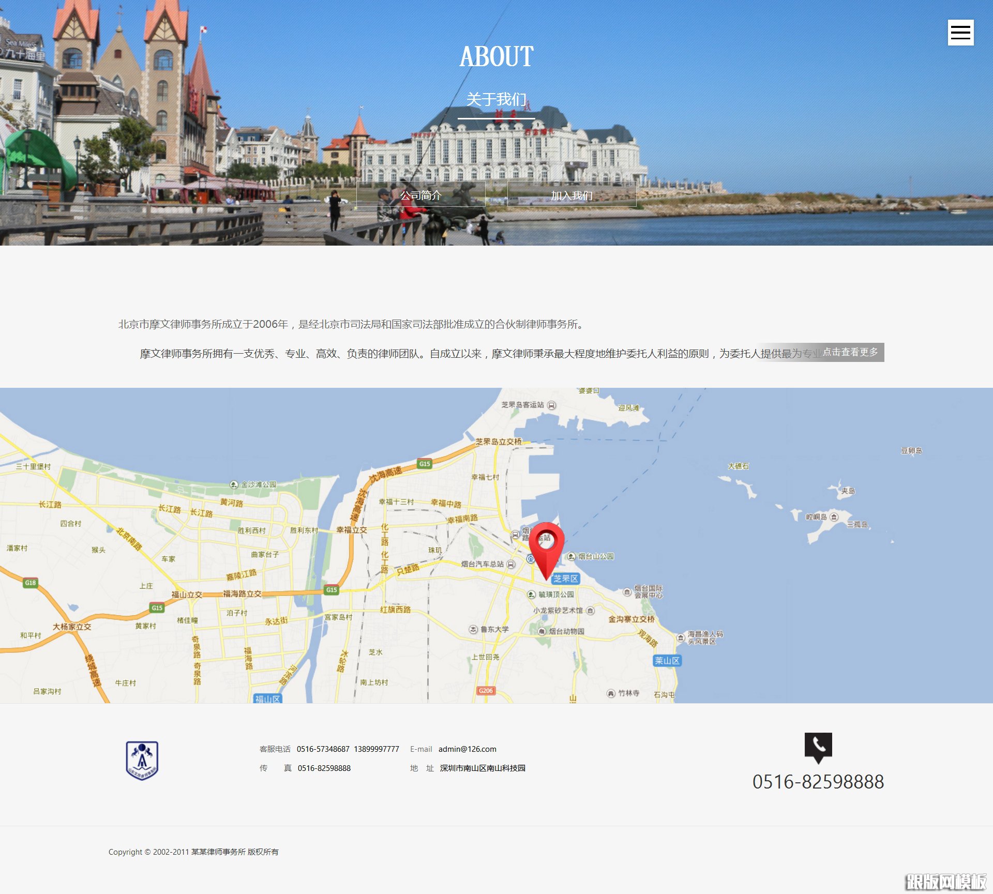The height and width of the screenshot is (894, 993).
Task: Click the G206 highway badge on map
Action: [x=485, y=690]
